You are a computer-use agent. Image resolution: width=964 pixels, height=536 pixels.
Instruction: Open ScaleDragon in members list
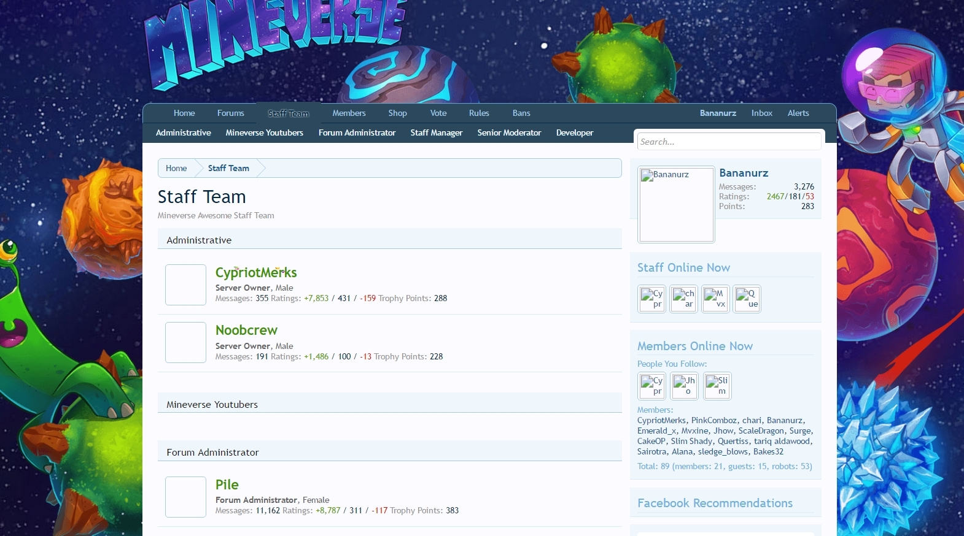[x=761, y=431]
